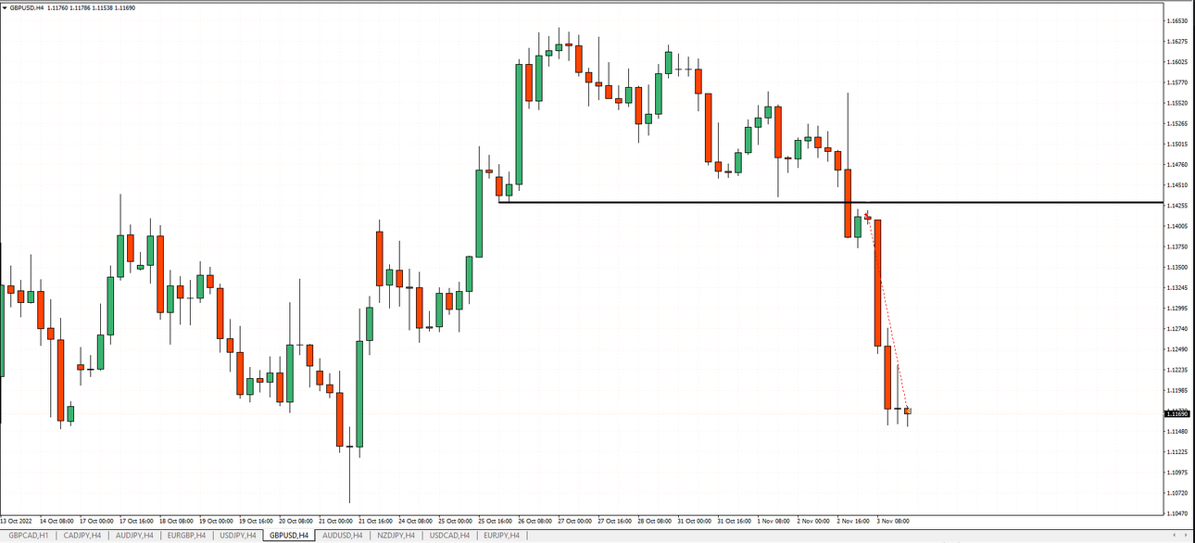Open the EURGBP,H4 chart tab
The image size is (1195, 543).
pyautogui.click(x=187, y=536)
